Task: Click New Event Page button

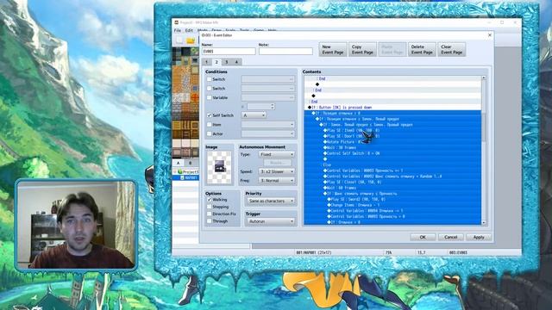Action: [333, 50]
